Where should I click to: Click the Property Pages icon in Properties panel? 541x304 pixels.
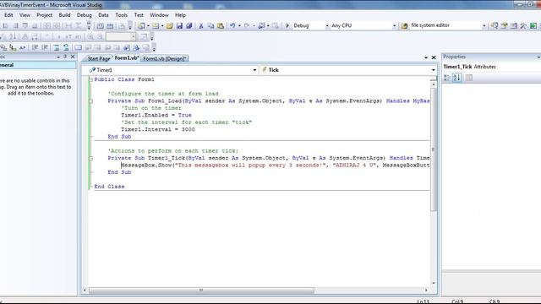pyautogui.click(x=469, y=78)
